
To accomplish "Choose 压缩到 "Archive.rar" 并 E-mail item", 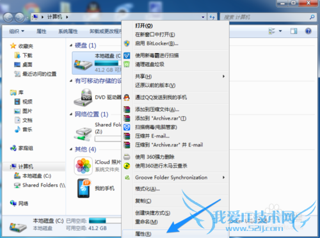I will pos(175,145).
